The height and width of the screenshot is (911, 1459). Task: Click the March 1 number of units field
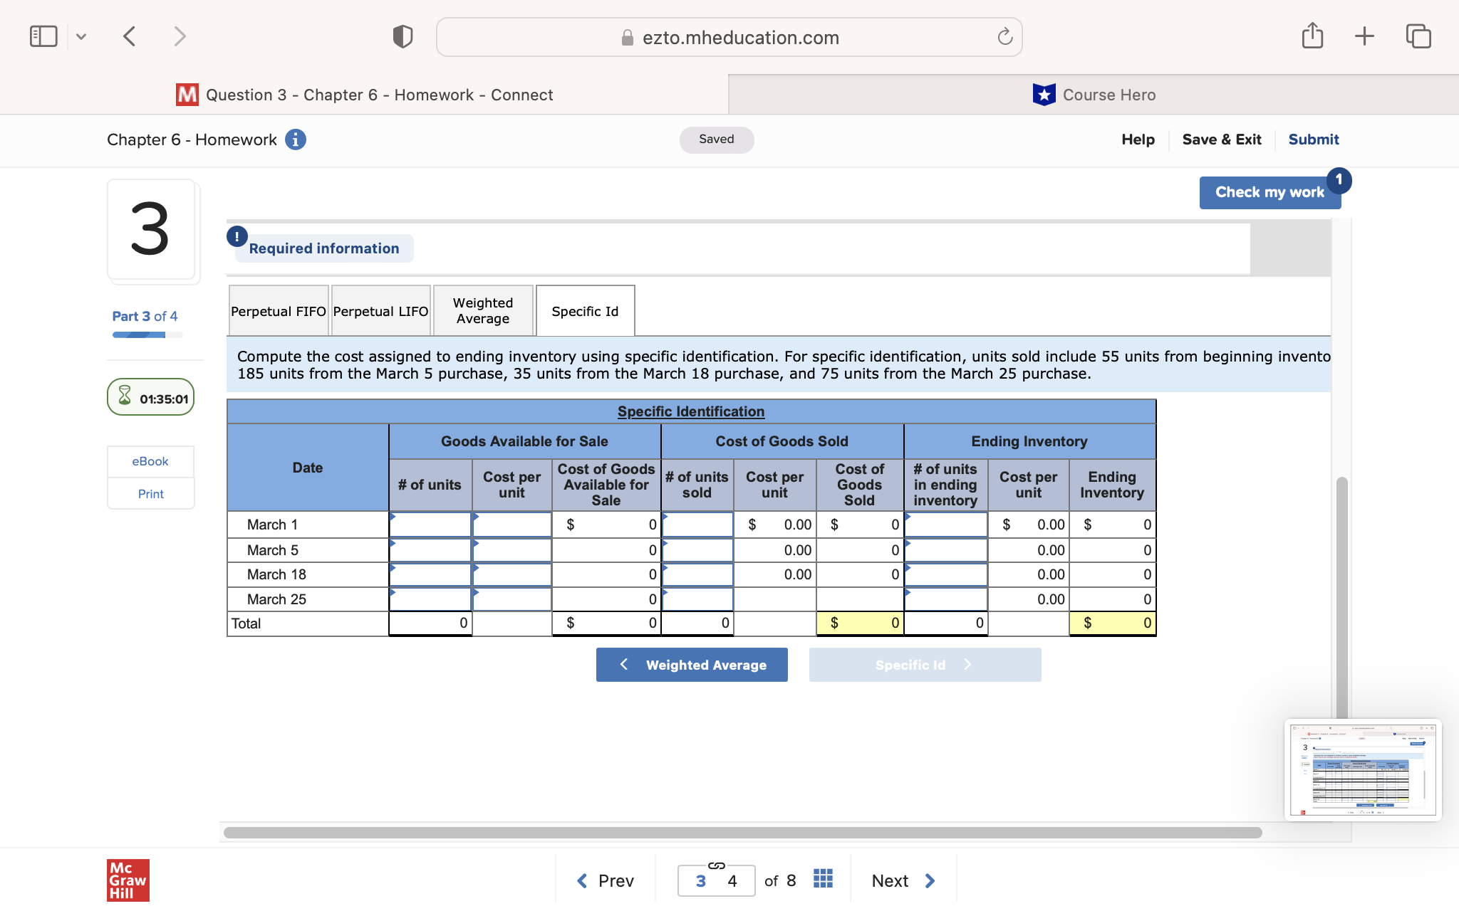coord(430,525)
